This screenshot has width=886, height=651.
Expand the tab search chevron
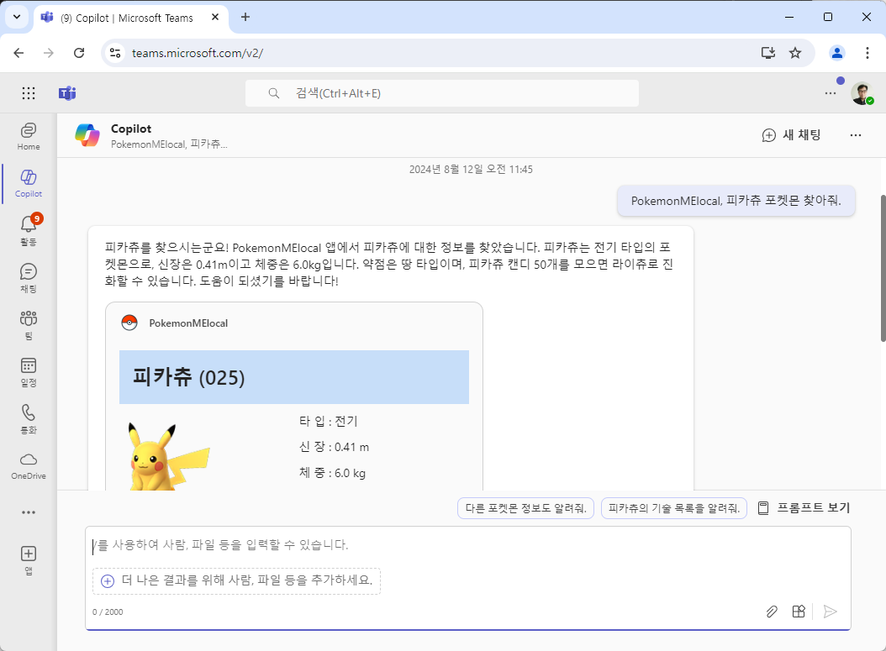(17, 17)
